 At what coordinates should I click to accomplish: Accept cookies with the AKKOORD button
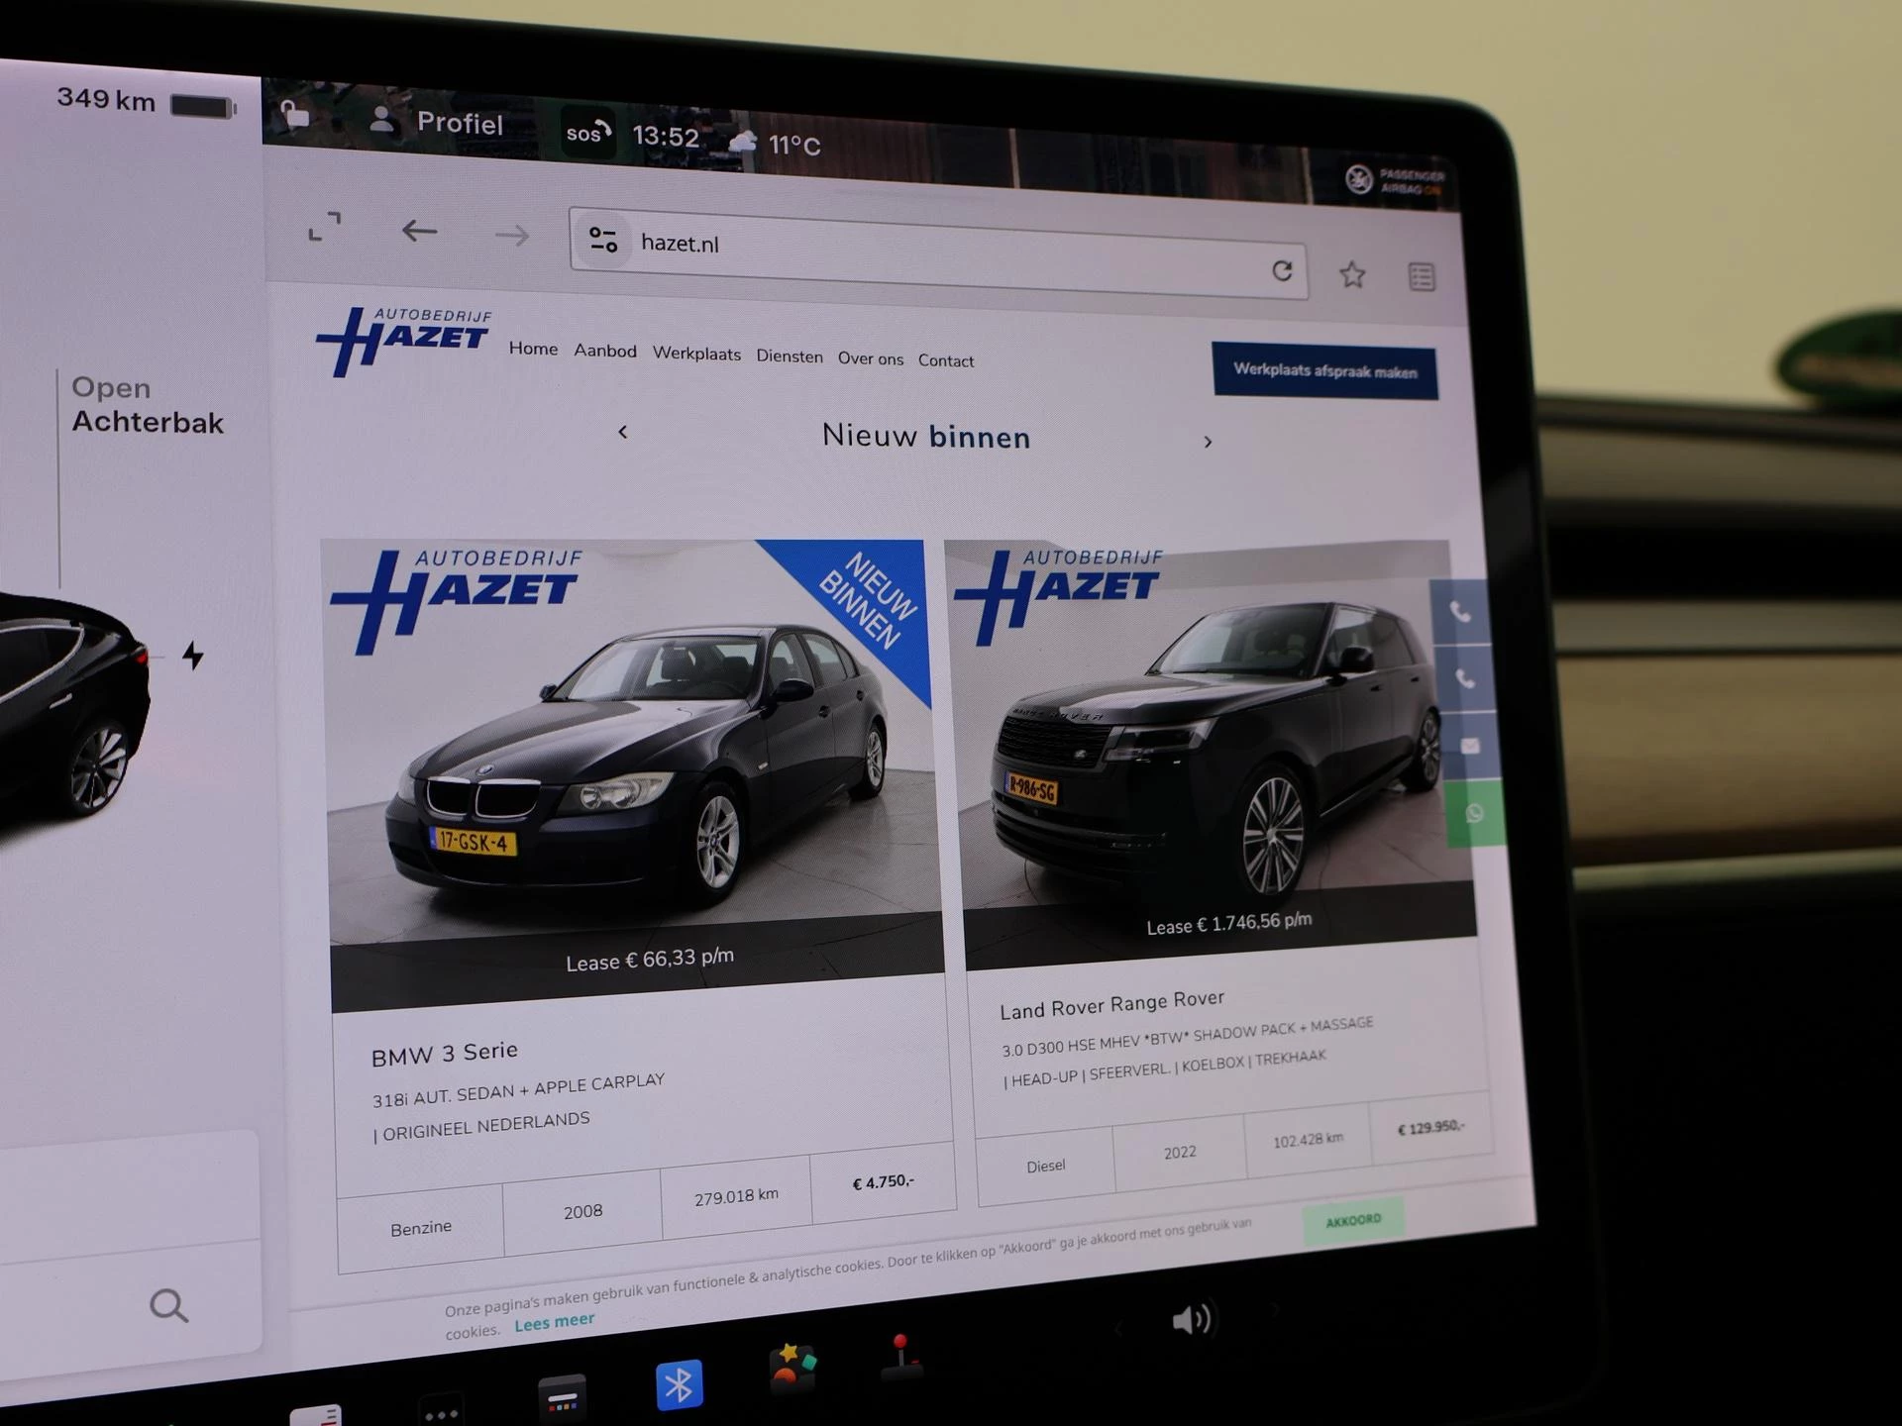click(1354, 1221)
